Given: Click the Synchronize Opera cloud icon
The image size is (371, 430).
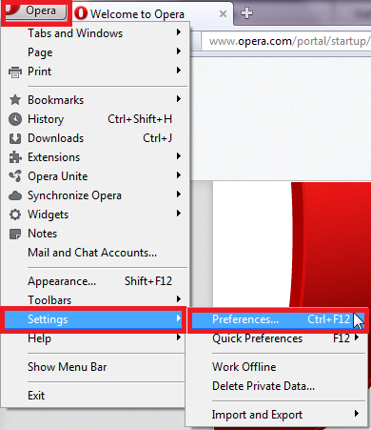Looking at the screenshot, I should [15, 195].
